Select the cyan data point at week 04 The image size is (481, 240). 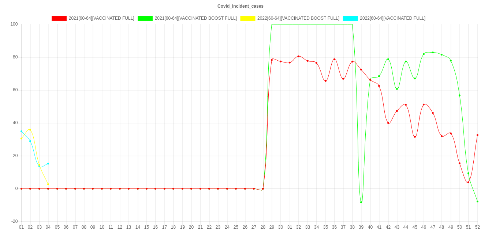coord(48,164)
